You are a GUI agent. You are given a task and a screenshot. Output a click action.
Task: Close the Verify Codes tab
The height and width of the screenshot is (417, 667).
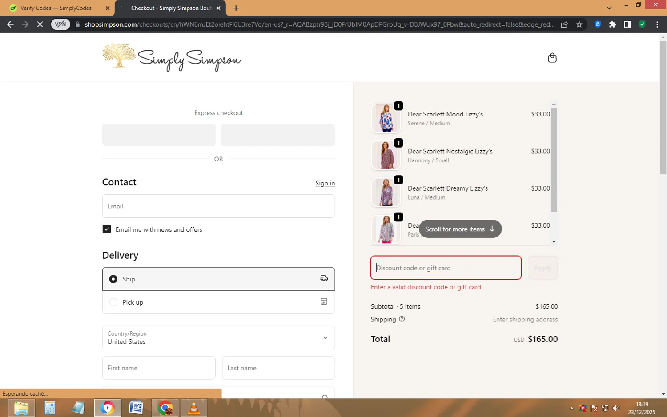[108, 8]
